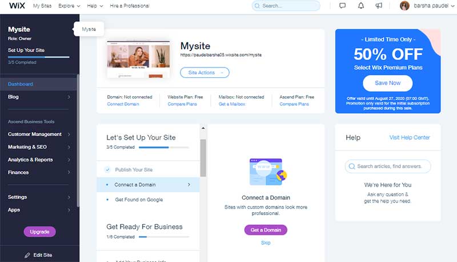This screenshot has height=262, width=457.
Task: Click the pencil icon beside Edit Site
Action: point(27,255)
